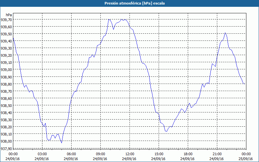Select the 939,70 y-axis label
This screenshot has width=259, height=162.
point(6,20)
